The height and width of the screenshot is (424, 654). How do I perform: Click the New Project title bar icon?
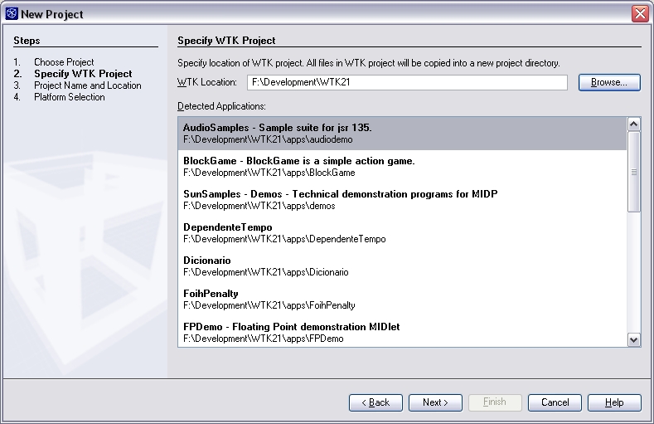click(x=12, y=13)
